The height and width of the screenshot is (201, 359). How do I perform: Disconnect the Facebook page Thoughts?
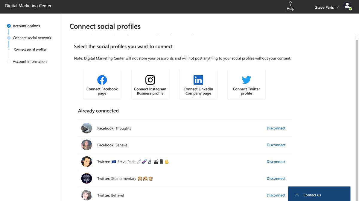276,128
